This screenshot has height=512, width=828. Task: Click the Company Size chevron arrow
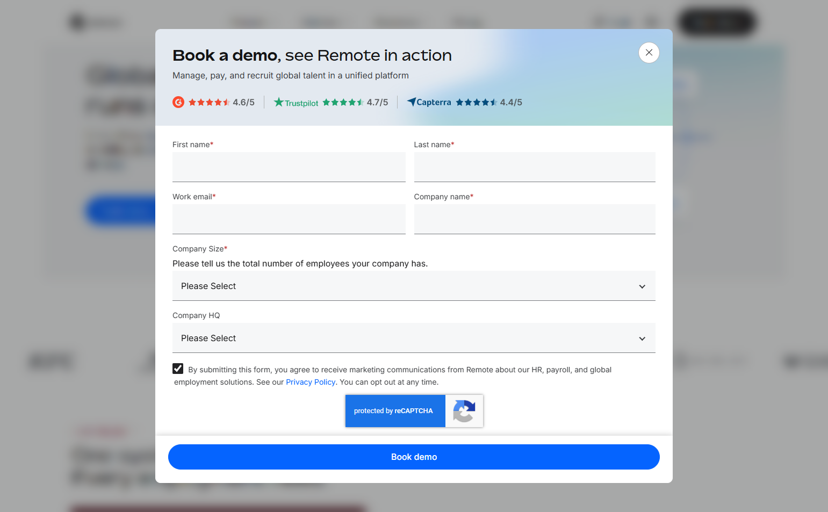pyautogui.click(x=642, y=286)
